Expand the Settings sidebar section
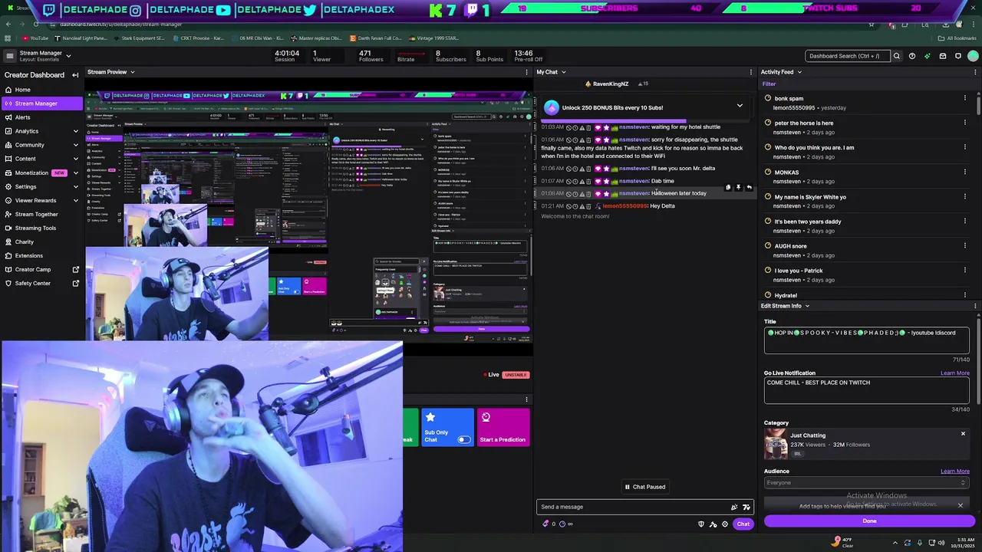The height and width of the screenshot is (552, 982). pos(75,186)
